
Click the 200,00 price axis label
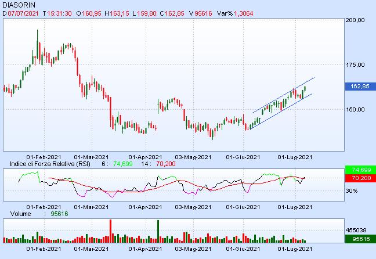click(x=355, y=20)
